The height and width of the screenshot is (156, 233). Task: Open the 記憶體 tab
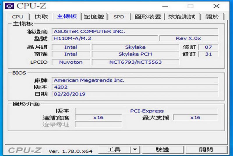point(94,17)
